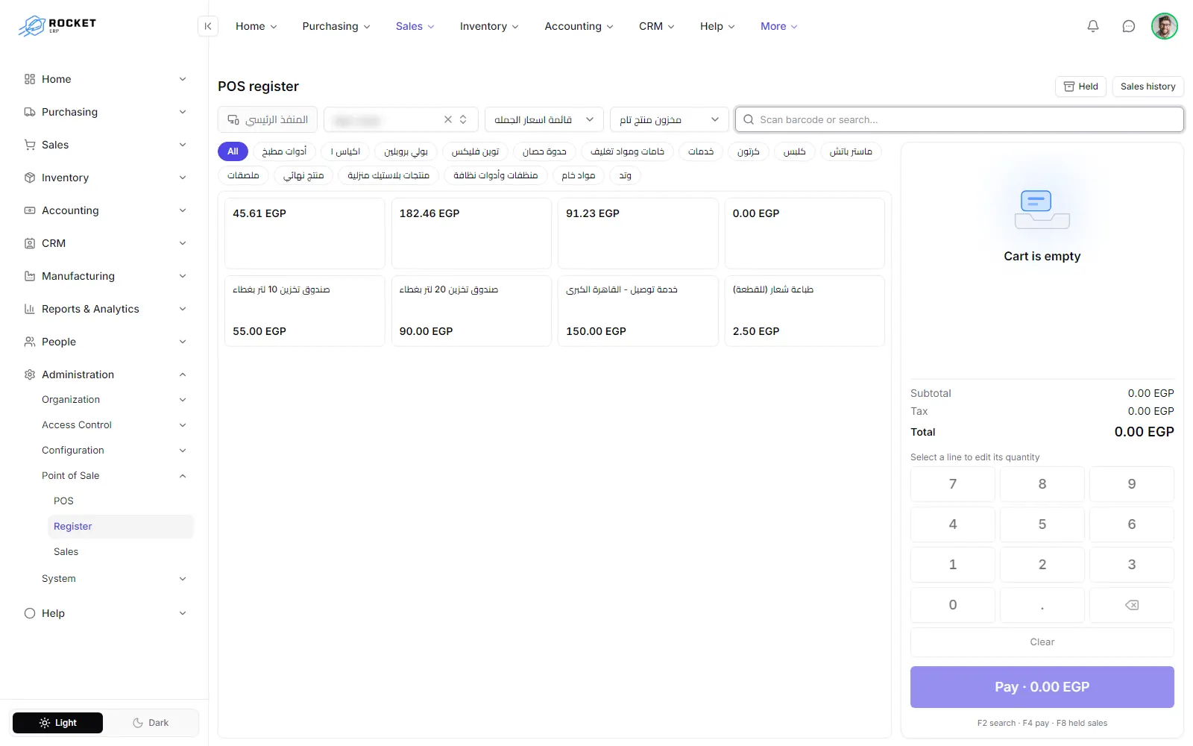
Task: Open the More top menu
Action: coord(779,26)
